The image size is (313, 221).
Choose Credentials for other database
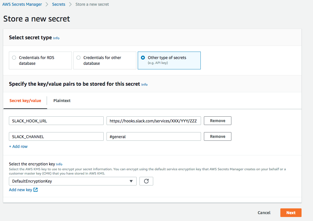click(x=78, y=58)
